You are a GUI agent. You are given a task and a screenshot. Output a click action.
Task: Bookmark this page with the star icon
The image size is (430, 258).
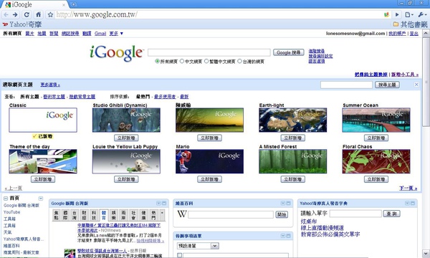[x=50, y=14]
